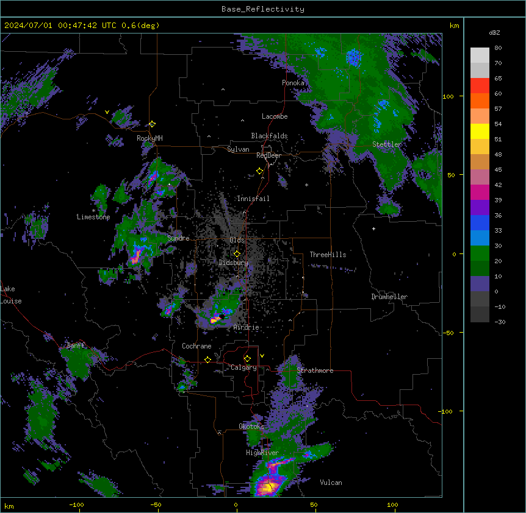This screenshot has width=526, height=513.
Task: Click the -30 value on dBZ scale
Action: pyautogui.click(x=500, y=322)
